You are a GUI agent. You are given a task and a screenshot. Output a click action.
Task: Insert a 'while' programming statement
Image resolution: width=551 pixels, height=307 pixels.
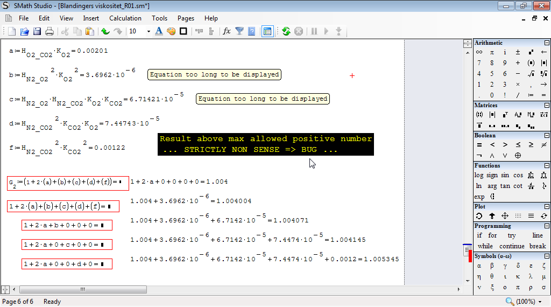point(485,246)
